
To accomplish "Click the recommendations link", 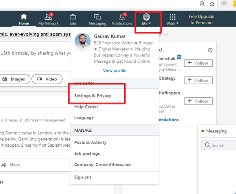I will pos(169,119).
